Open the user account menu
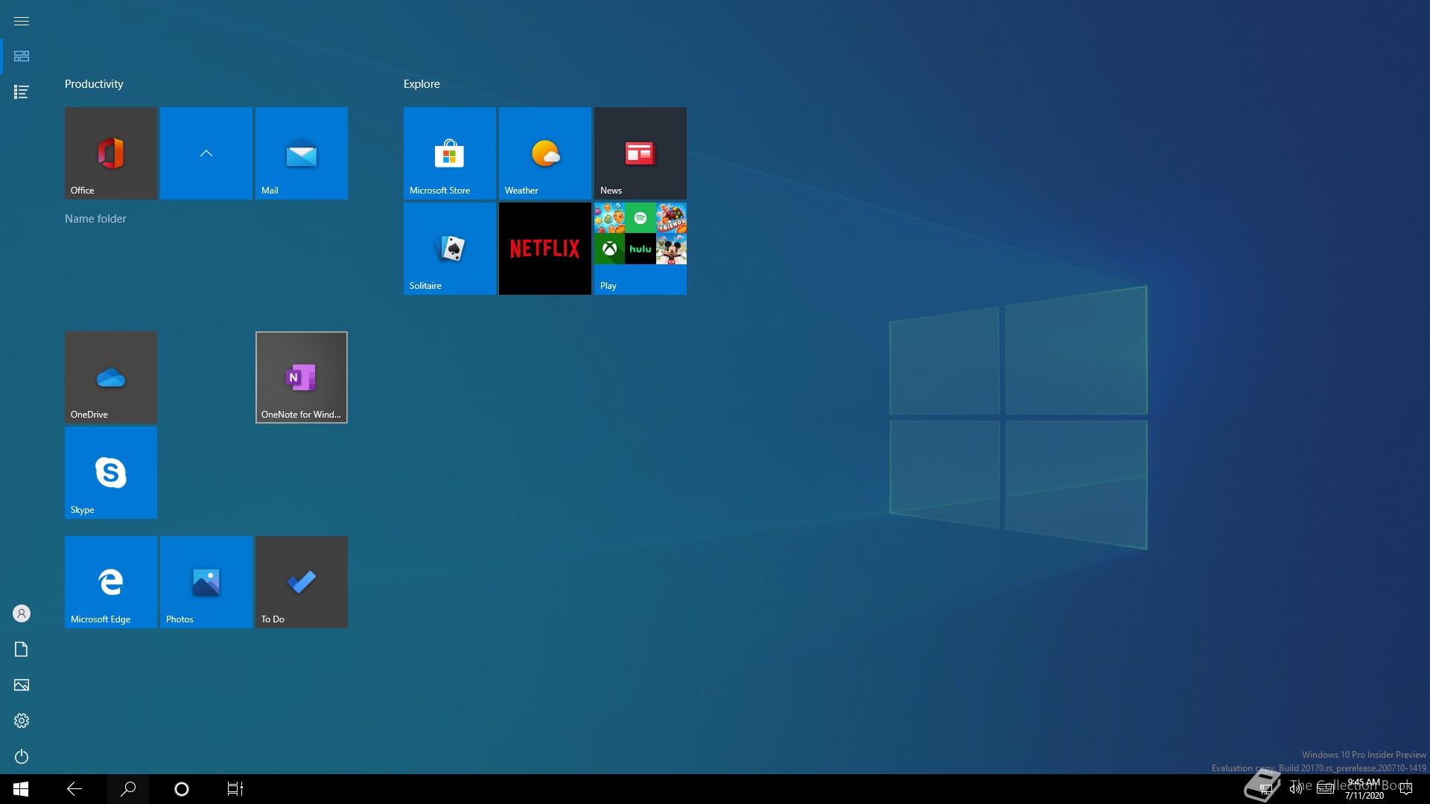Screen dimensions: 1430x804 click(22, 613)
